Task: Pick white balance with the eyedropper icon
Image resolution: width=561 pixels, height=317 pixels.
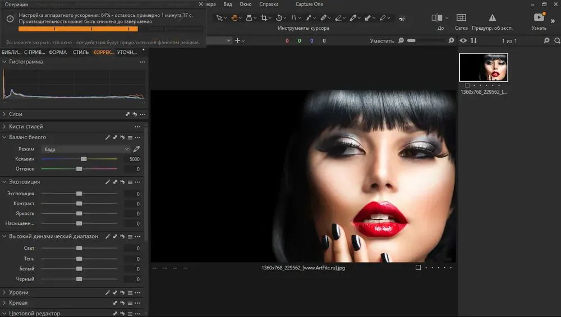Action: tap(136, 149)
